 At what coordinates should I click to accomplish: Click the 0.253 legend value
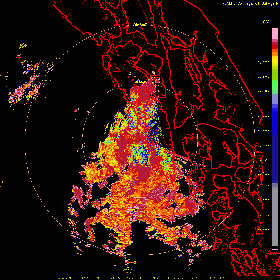pos(264,228)
